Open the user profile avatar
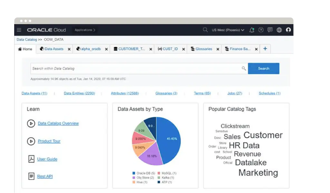330x193 pixels. pos(288,30)
